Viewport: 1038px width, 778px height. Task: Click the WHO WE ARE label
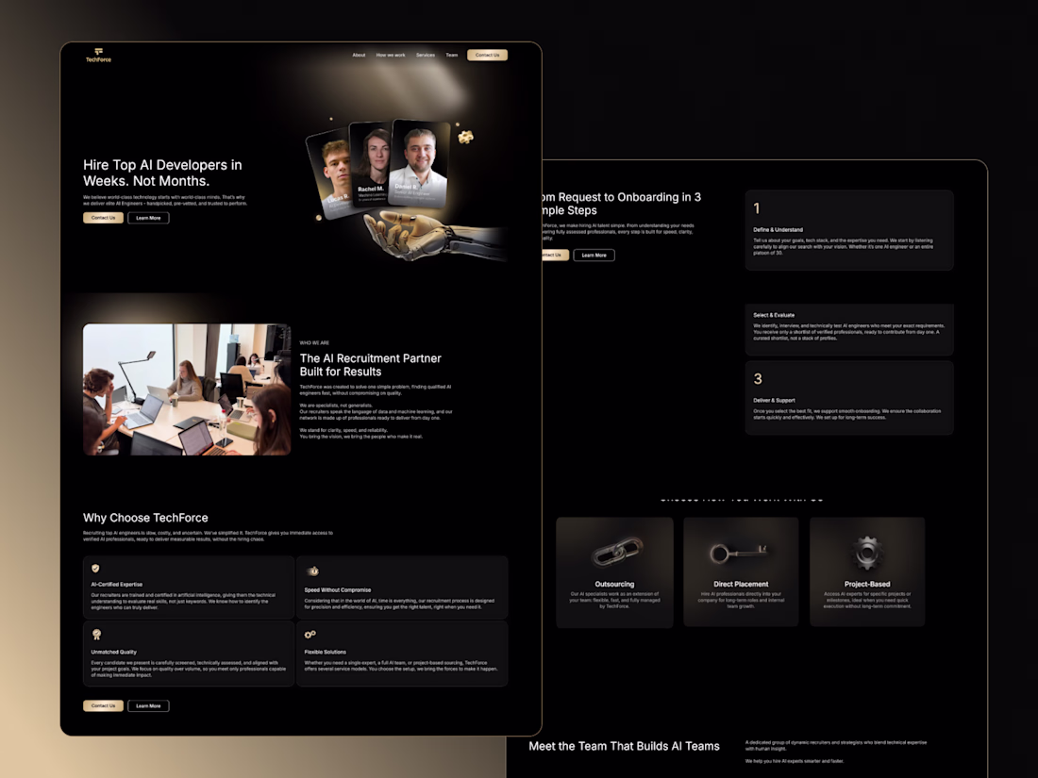314,342
